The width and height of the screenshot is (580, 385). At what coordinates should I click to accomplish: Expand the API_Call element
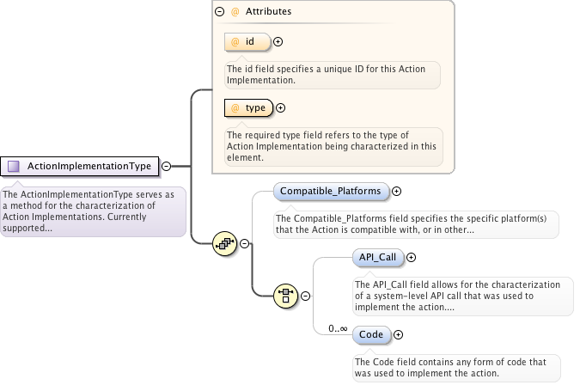click(411, 257)
